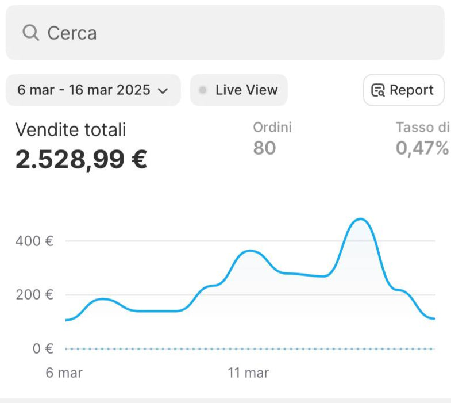This screenshot has height=403, width=451.
Task: Click the 2.528,99 € total sales value
Action: (x=82, y=159)
